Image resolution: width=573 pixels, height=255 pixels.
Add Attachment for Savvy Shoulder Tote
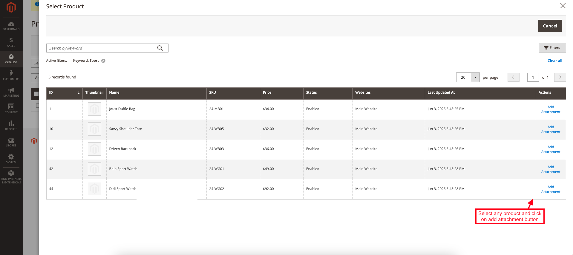[551, 129]
